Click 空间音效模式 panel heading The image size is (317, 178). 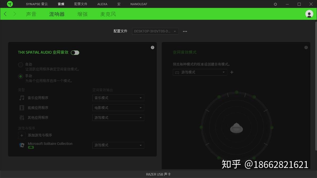[x=185, y=52]
